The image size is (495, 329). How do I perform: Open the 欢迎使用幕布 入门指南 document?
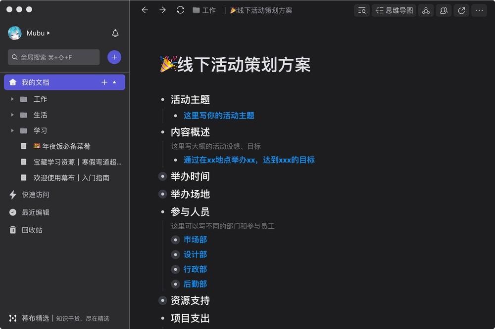(71, 178)
